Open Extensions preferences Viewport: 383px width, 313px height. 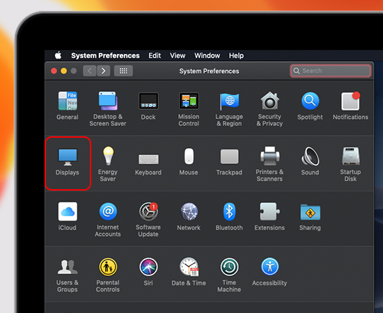coord(269,216)
